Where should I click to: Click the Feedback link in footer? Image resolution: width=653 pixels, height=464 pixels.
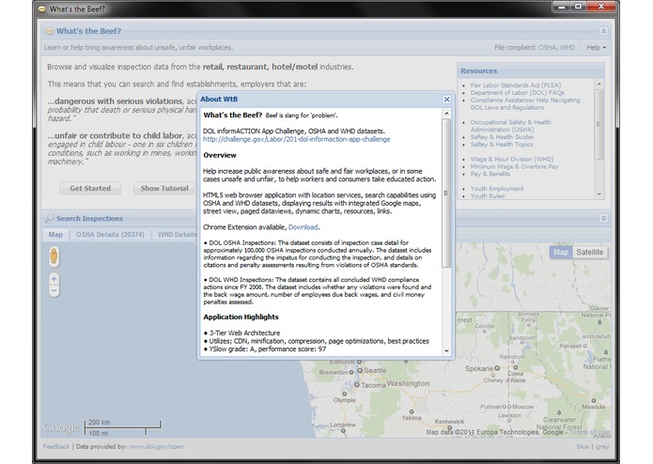tap(56, 446)
